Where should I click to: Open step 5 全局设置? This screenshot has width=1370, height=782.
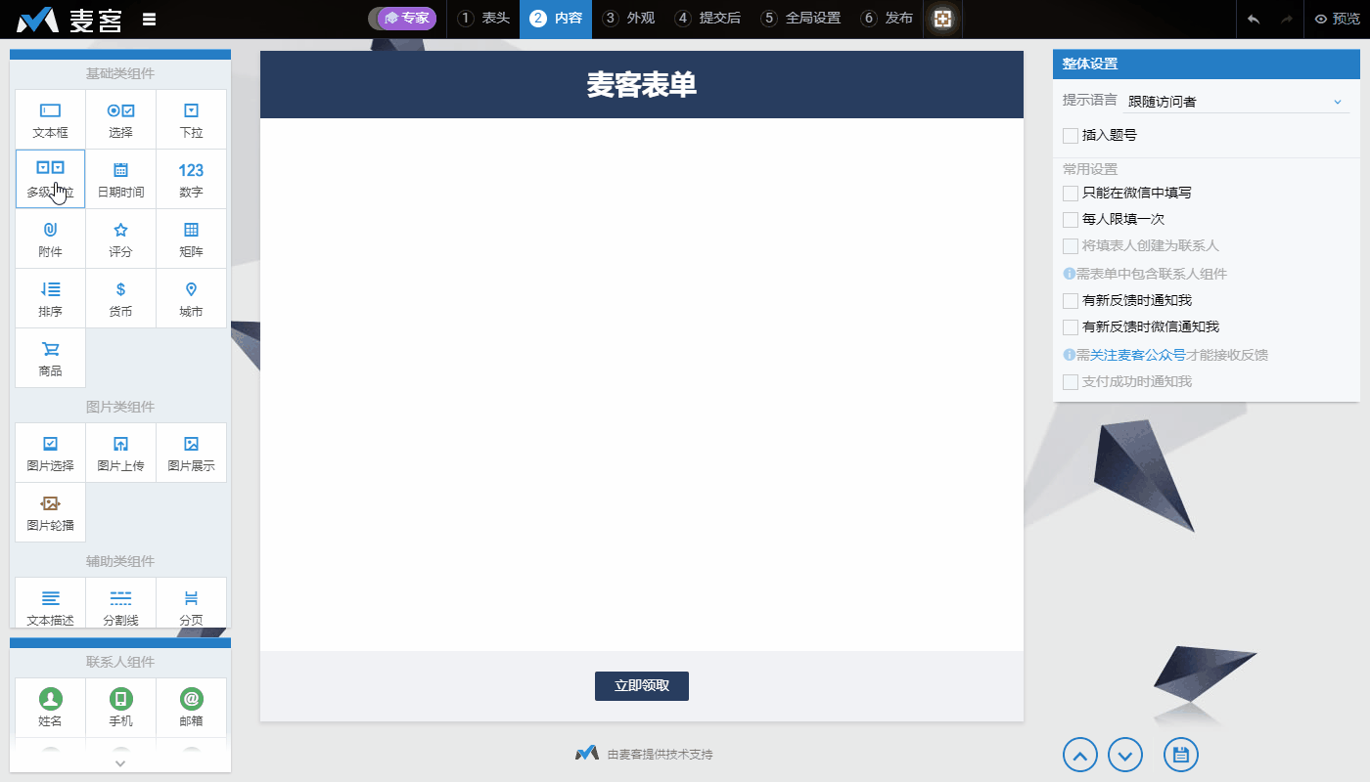point(800,19)
